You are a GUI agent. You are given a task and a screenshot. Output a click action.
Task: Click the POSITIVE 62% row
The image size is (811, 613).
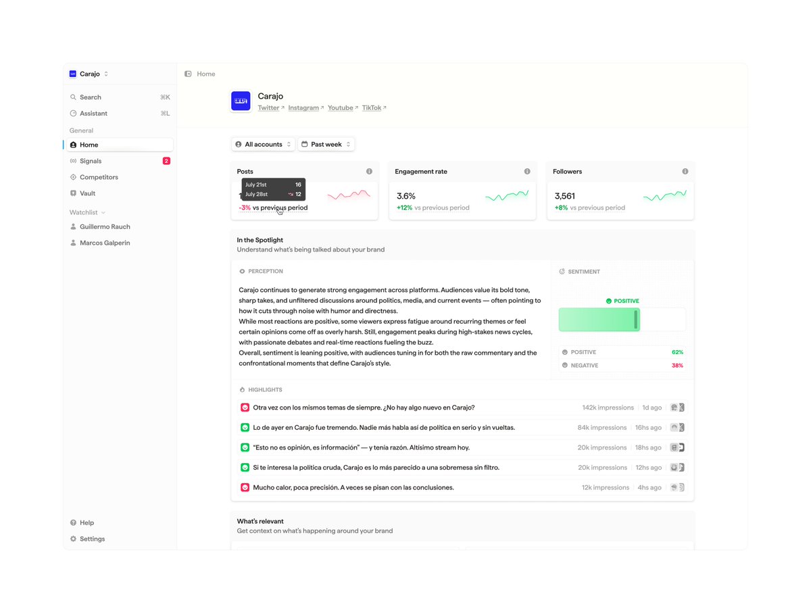tap(622, 352)
